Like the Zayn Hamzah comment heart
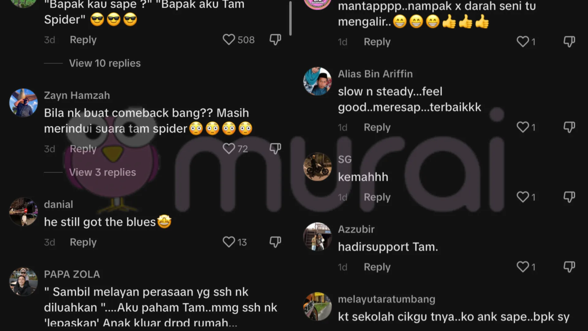The width and height of the screenshot is (588, 331). click(x=228, y=149)
